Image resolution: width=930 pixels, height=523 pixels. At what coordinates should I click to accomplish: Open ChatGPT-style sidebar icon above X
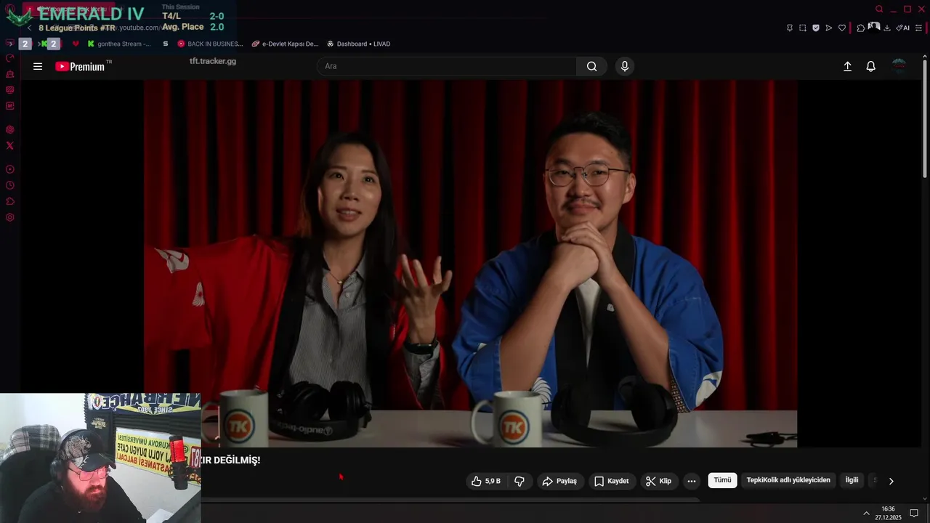coord(10,129)
